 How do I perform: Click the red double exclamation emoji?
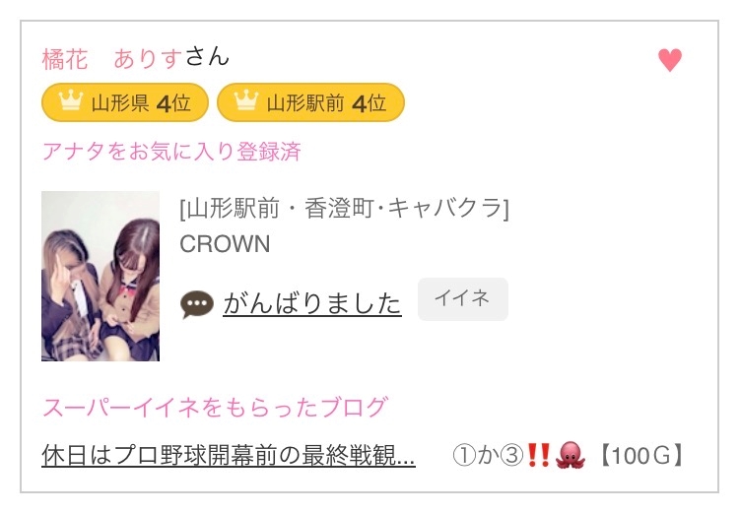(538, 455)
